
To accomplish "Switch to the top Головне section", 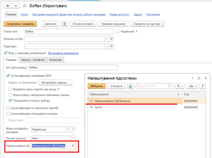I will point(11,14).
